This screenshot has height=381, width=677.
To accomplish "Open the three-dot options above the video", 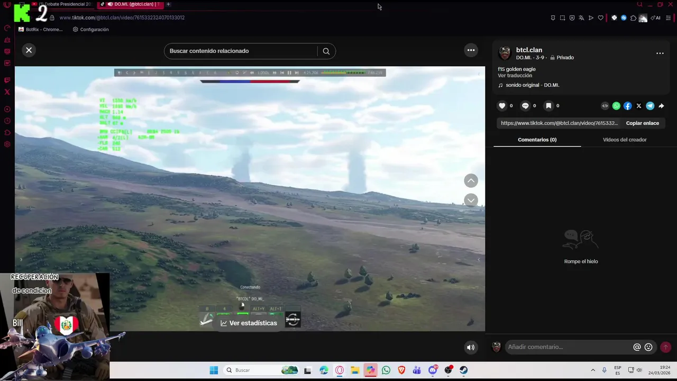I will [x=471, y=50].
